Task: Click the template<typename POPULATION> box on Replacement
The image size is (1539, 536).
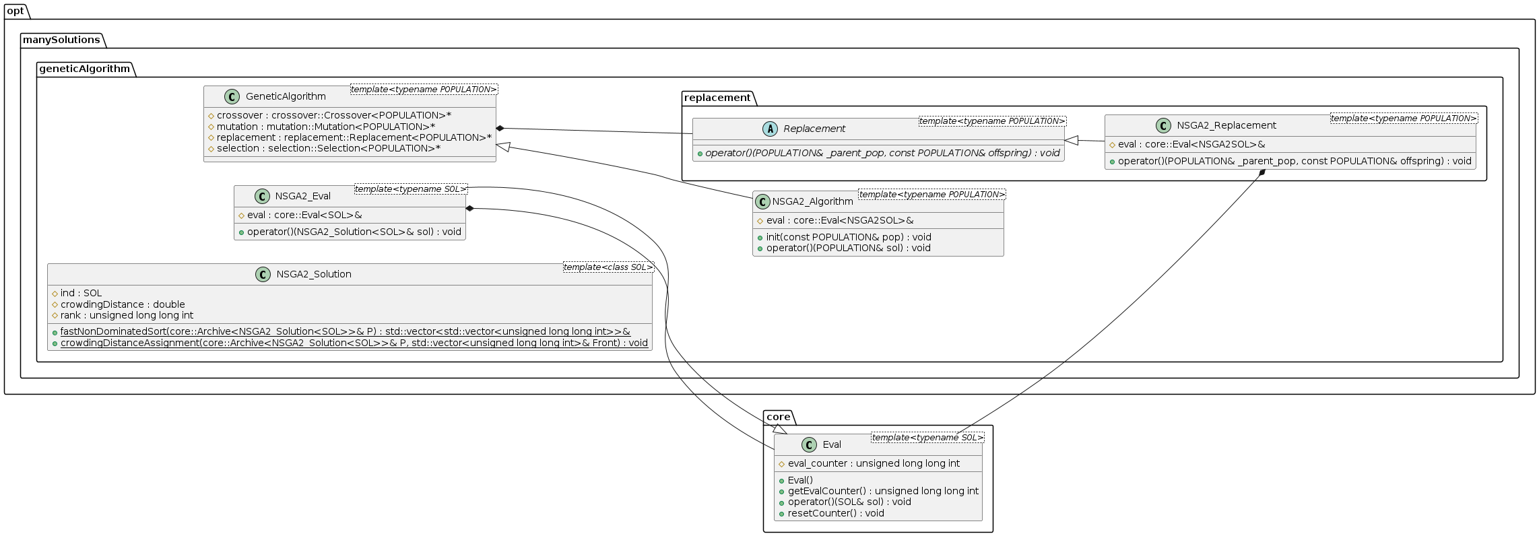Action: [x=993, y=121]
